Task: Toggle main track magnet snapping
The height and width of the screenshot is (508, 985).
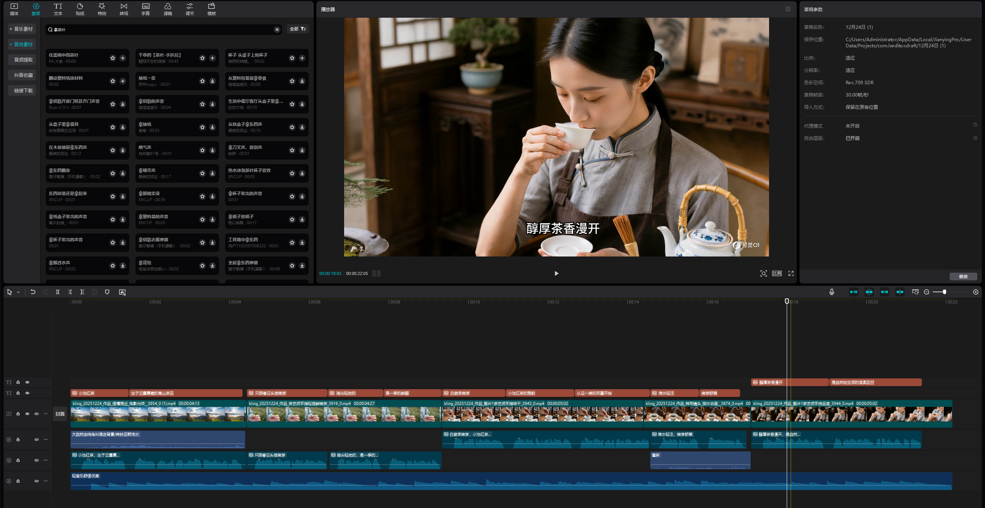Action: tap(854, 292)
